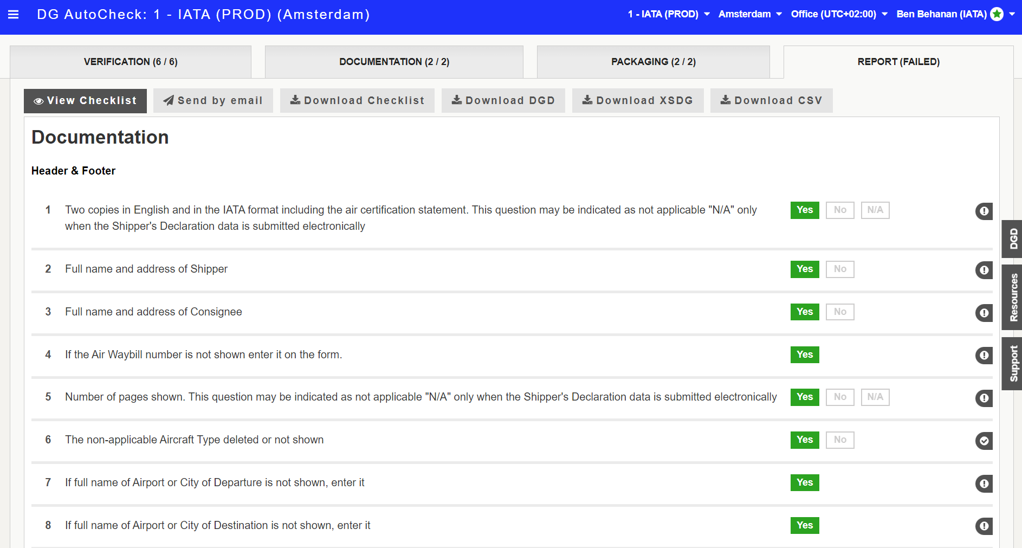Select Yes for Shipper name and address
Image resolution: width=1022 pixels, height=548 pixels.
tap(805, 269)
